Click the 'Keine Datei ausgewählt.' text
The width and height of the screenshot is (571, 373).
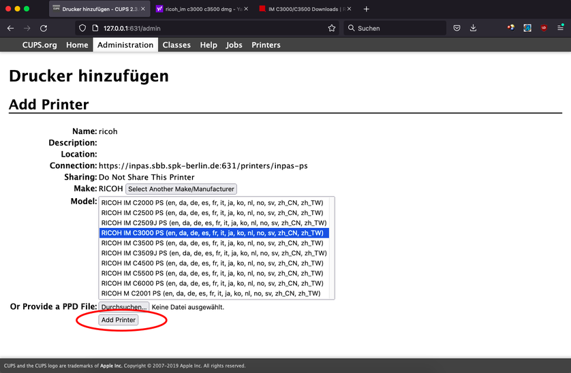coord(188,307)
